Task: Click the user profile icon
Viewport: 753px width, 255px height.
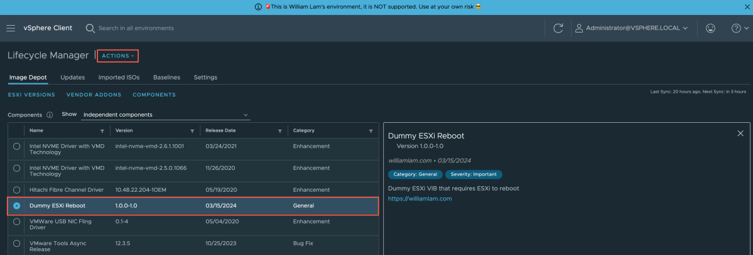Action: [579, 28]
